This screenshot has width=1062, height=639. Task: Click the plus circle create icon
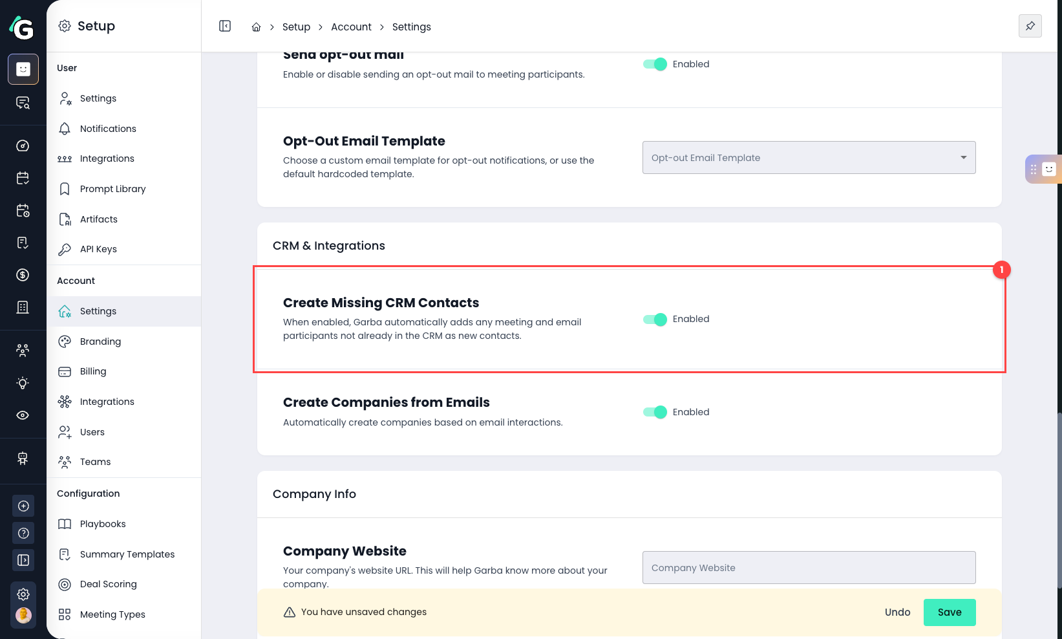pyautogui.click(x=23, y=506)
